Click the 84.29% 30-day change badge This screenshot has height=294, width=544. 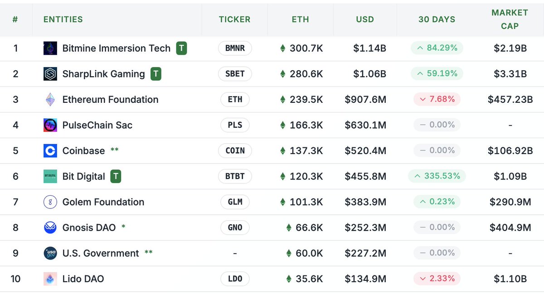click(437, 48)
